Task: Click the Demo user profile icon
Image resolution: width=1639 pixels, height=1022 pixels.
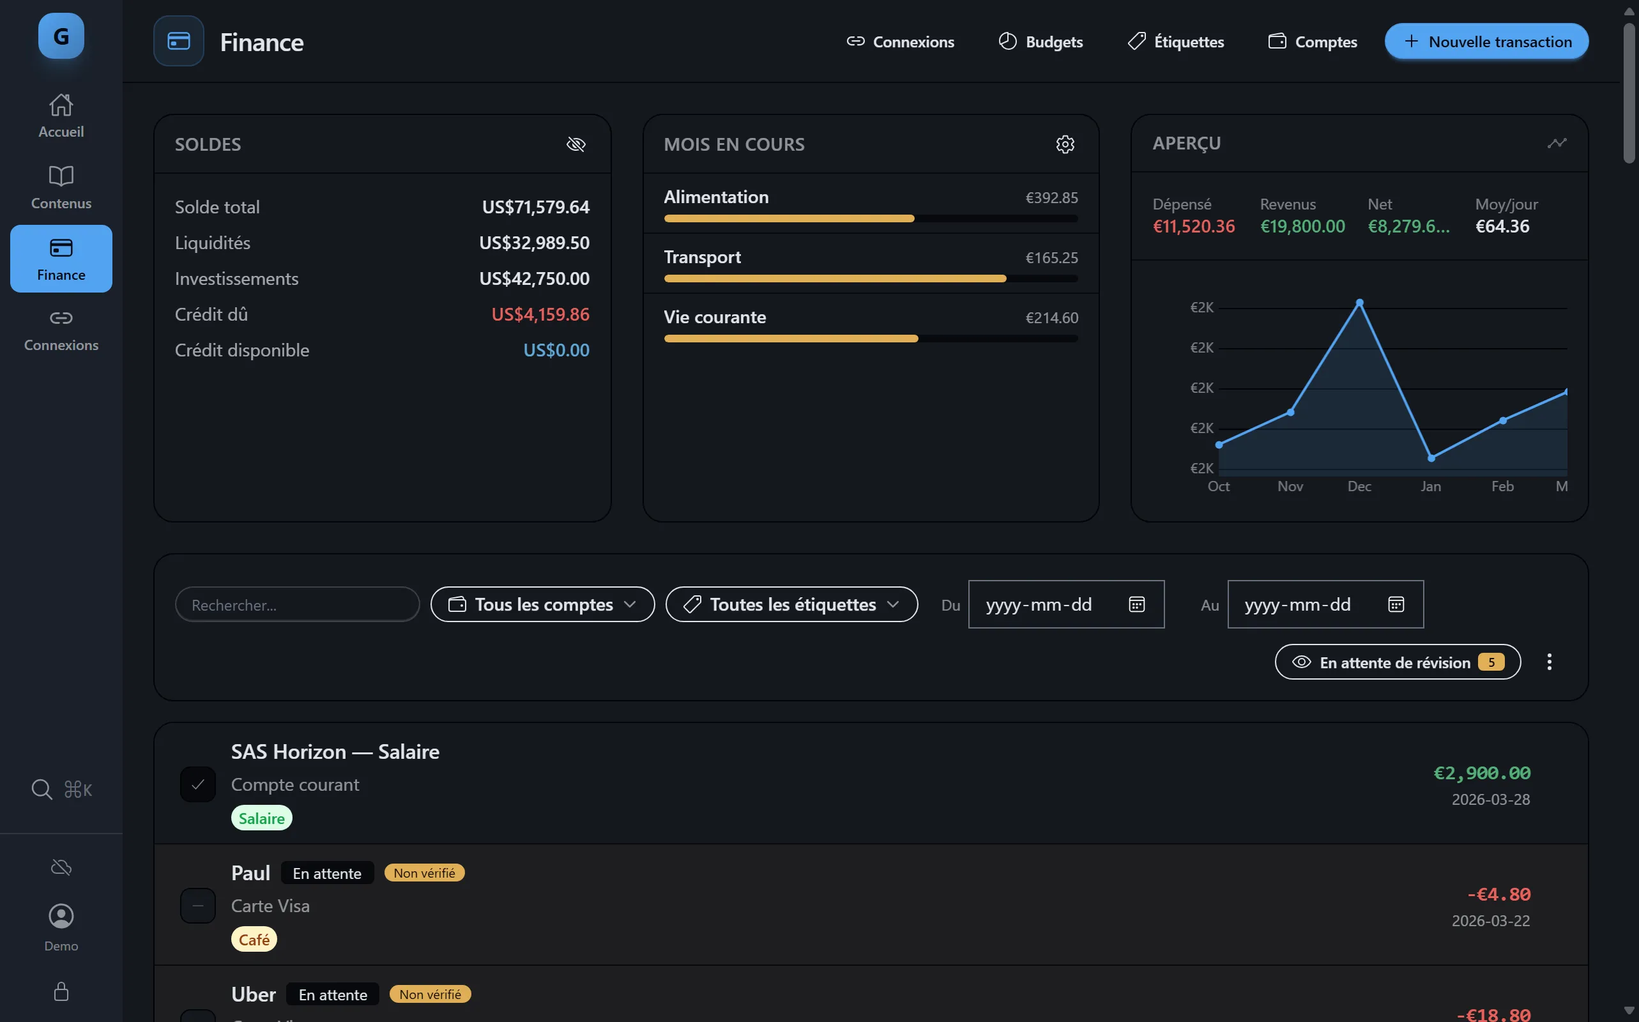Action: coord(60,916)
